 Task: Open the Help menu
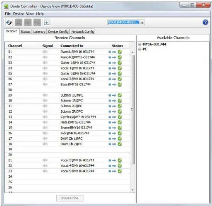(40, 14)
